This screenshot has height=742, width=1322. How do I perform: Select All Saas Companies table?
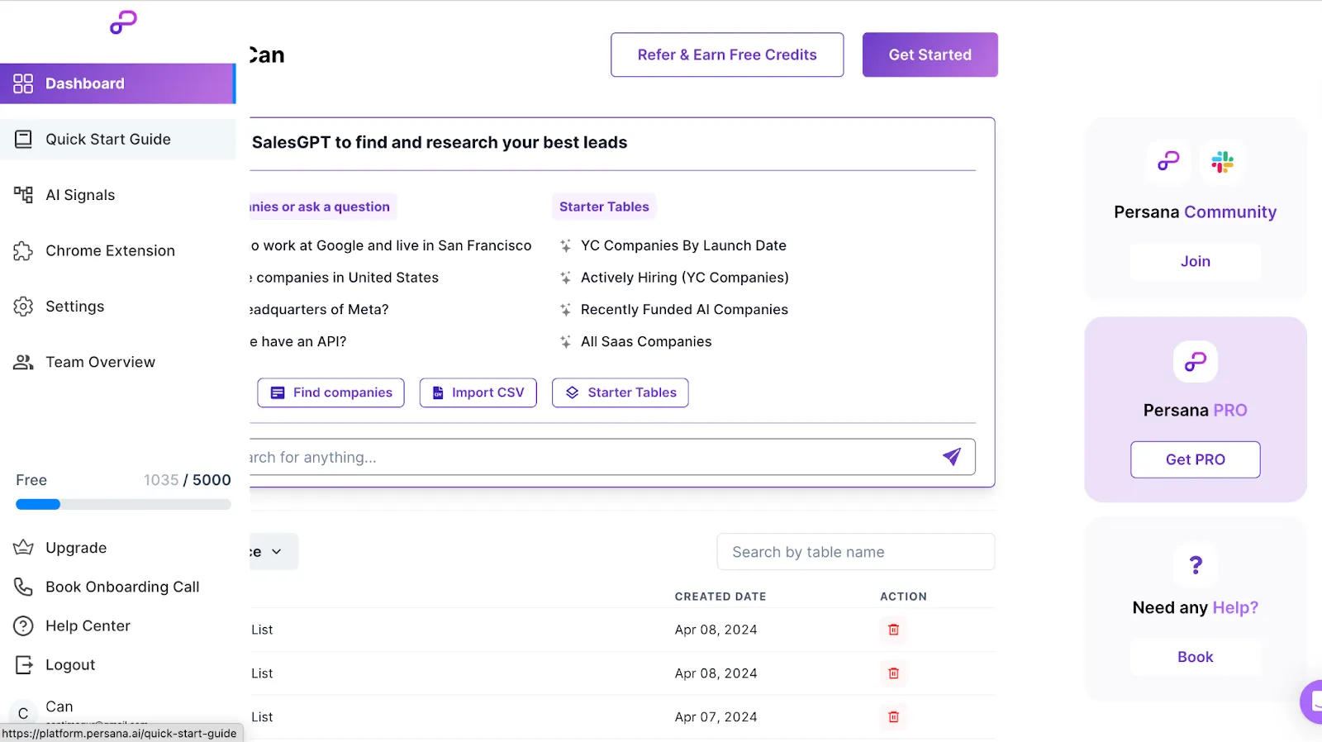[x=646, y=341]
